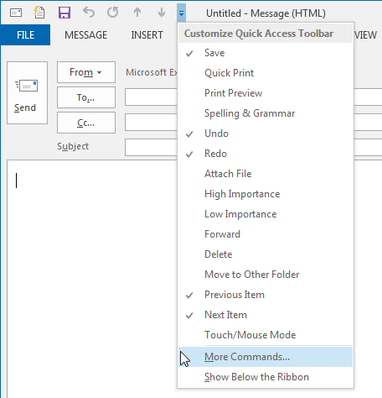Click the To... recipients button
The image size is (382, 398).
point(86,97)
